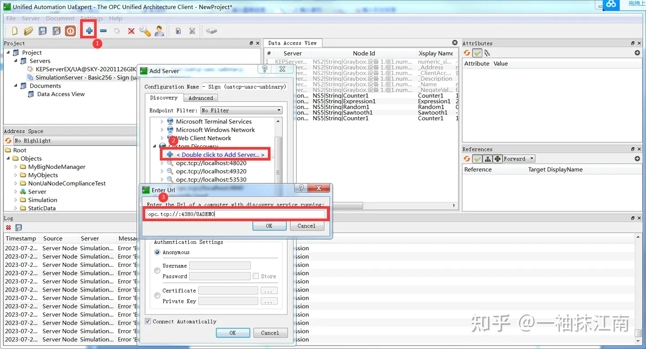Refresh Address Space with orange arrows icon

(8, 141)
